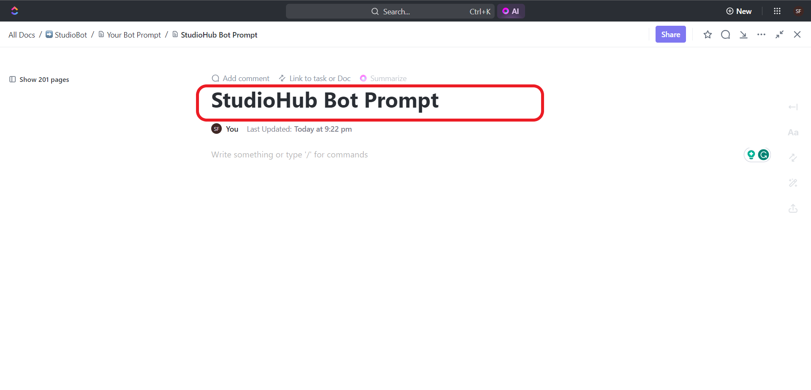Open comments panel speech bubble icon
Viewport: 811px width, 390px height.
click(x=726, y=35)
